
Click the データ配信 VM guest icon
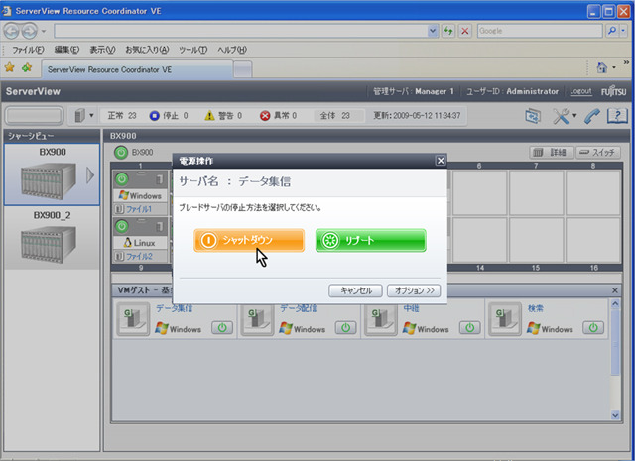(x=257, y=319)
